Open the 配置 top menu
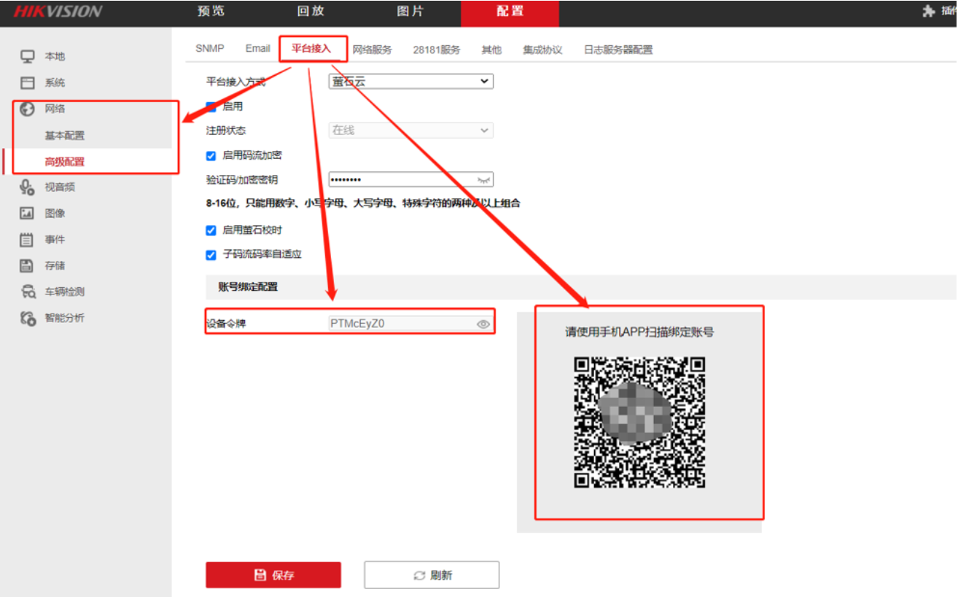Image resolution: width=958 pixels, height=597 pixels. (x=510, y=12)
